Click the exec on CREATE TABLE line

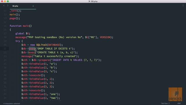point(32,52)
